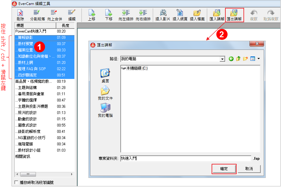Select the 主題與結構 section in list

[28, 88]
